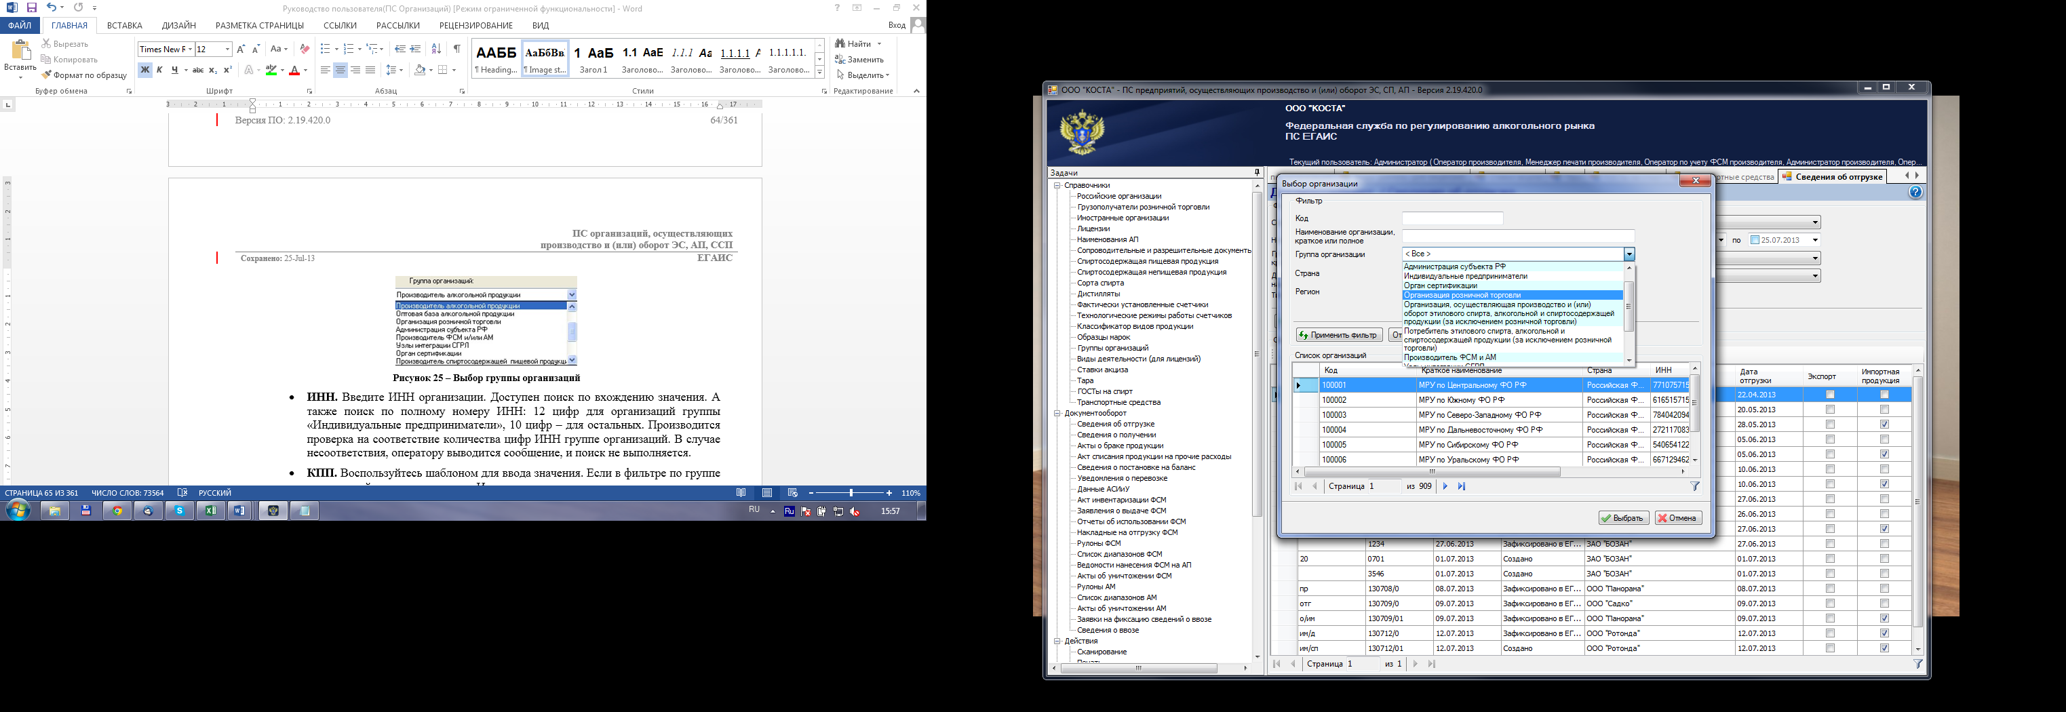
Task: Open the font size 12 dropdown
Action: click(x=228, y=50)
